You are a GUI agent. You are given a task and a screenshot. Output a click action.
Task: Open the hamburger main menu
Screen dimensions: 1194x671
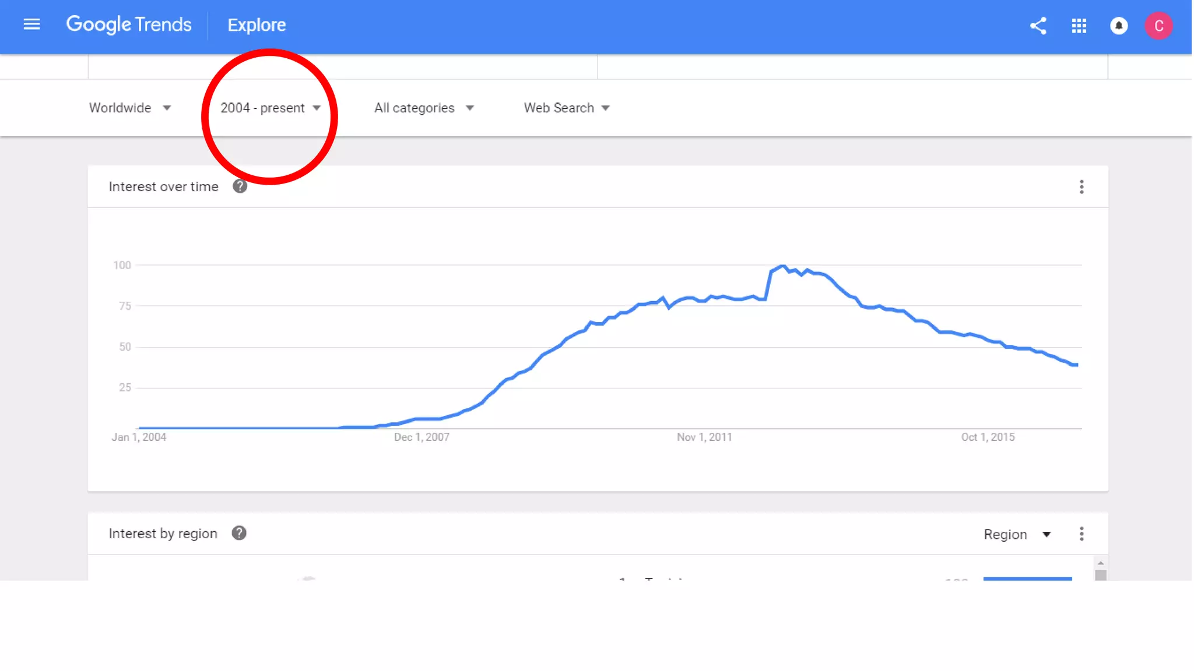(x=31, y=24)
